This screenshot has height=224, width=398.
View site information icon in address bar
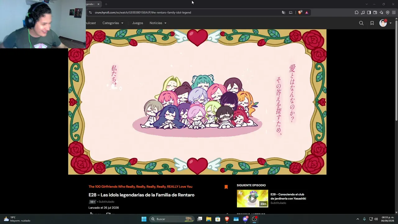pyautogui.click(x=90, y=12)
